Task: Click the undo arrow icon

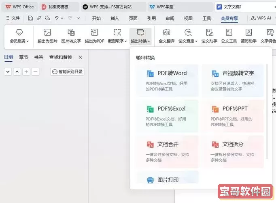Action: pyautogui.click(x=57, y=18)
